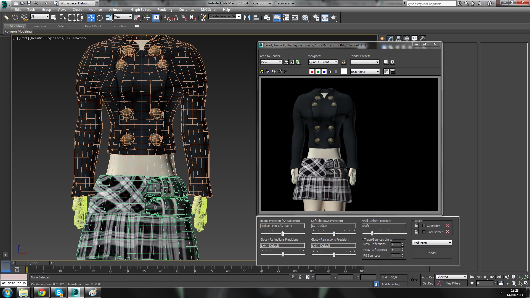Viewport: 530px width, 298px height.
Task: Enable the Reuse Geometry checkbox
Action: [424, 226]
